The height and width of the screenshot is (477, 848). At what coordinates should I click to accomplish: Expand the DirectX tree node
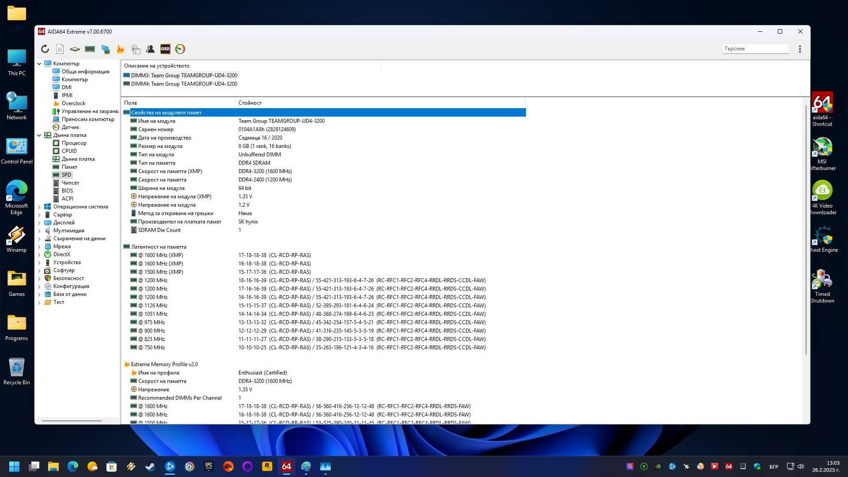pos(39,254)
